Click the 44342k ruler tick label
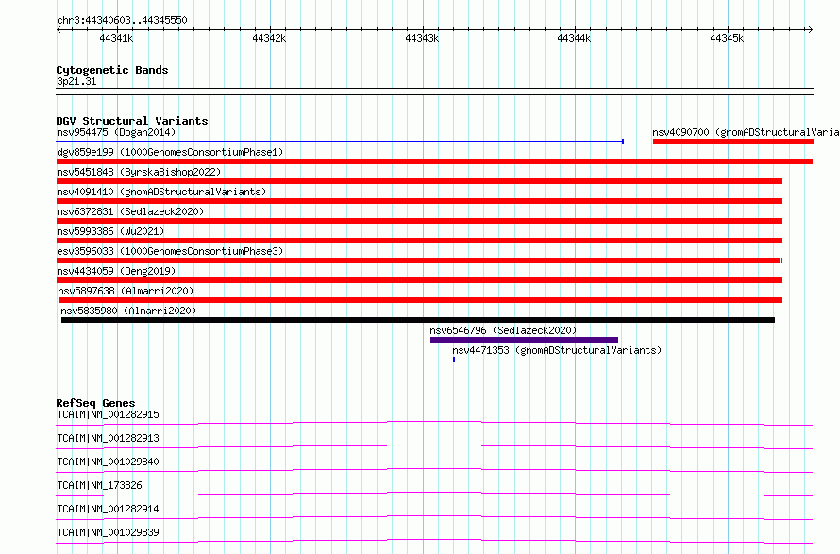Screen dimensions: 840x554 click(269, 38)
